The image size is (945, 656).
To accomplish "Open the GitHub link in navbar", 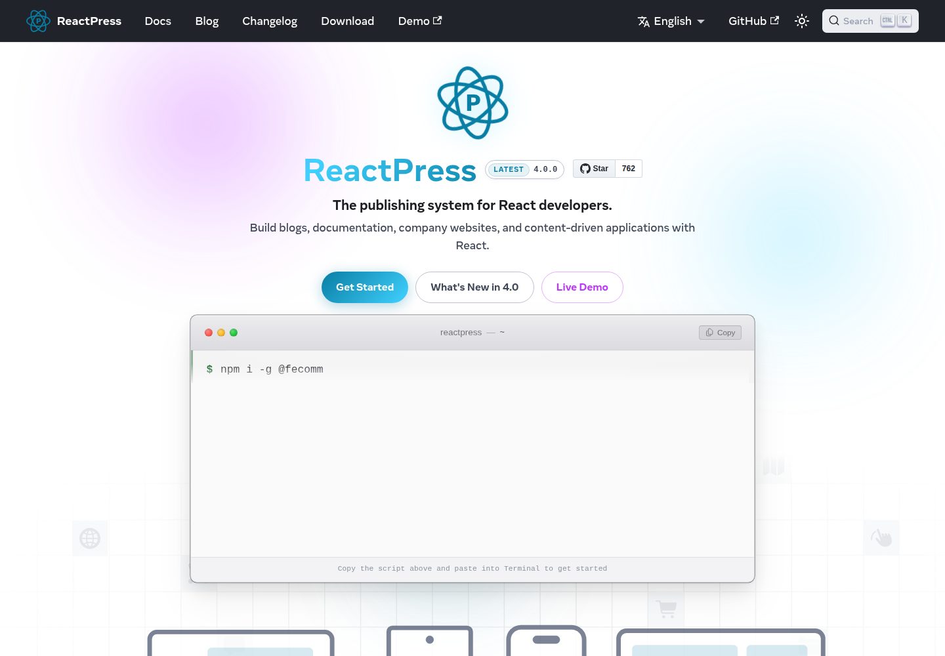I will click(753, 21).
